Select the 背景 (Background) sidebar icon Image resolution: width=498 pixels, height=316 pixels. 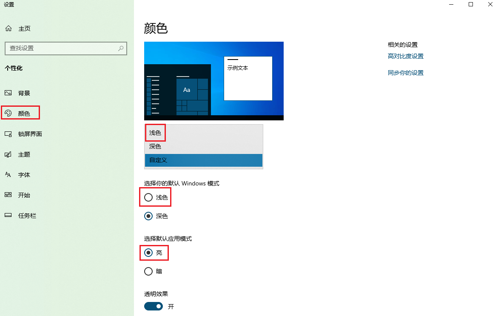click(x=9, y=93)
